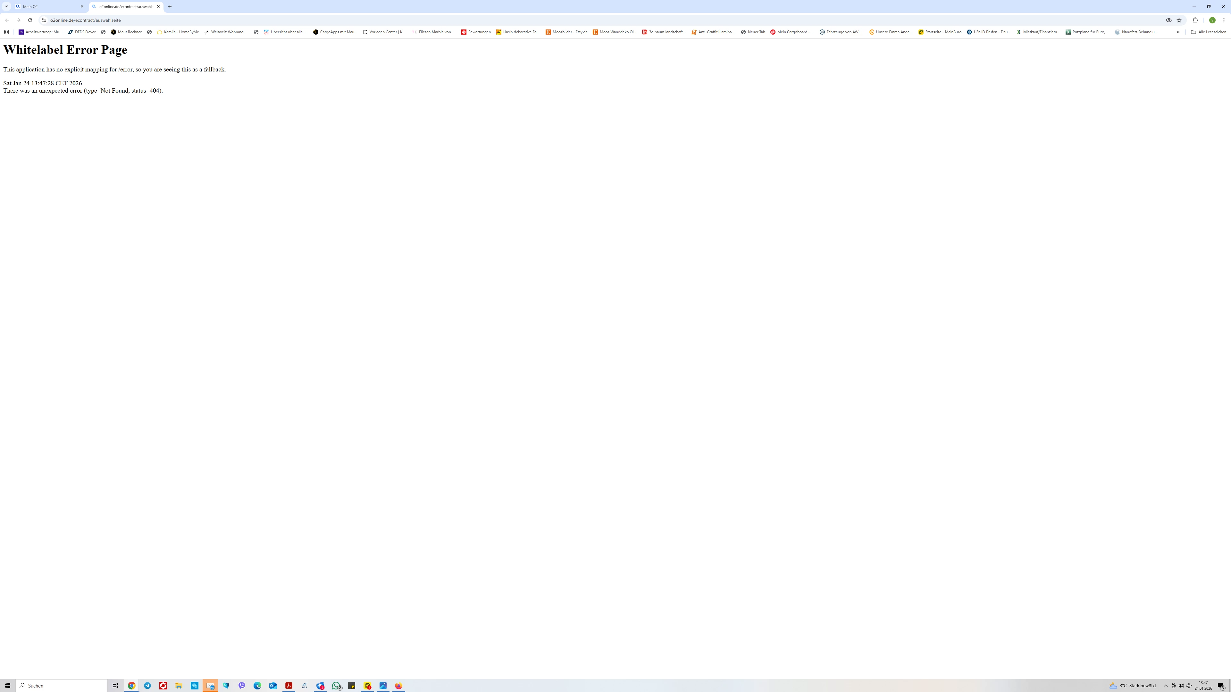Open the Alle Lesezeichen folder
The width and height of the screenshot is (1231, 692).
click(x=1209, y=32)
